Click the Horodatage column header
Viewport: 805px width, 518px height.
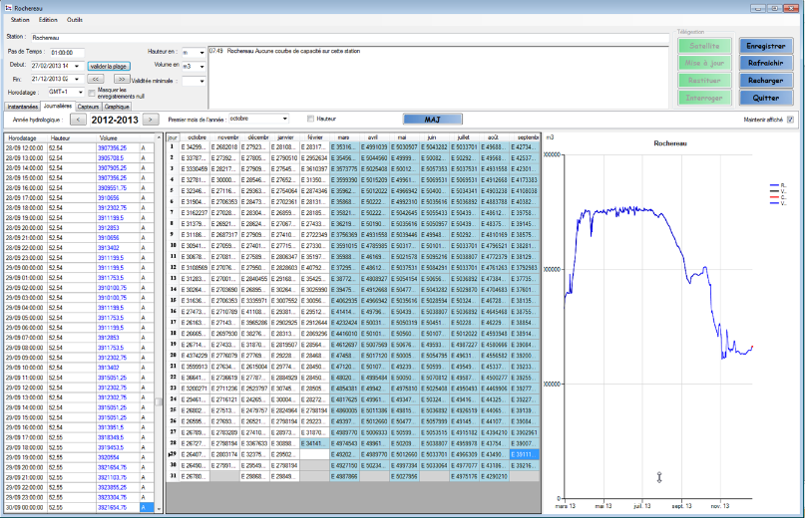click(x=26, y=138)
